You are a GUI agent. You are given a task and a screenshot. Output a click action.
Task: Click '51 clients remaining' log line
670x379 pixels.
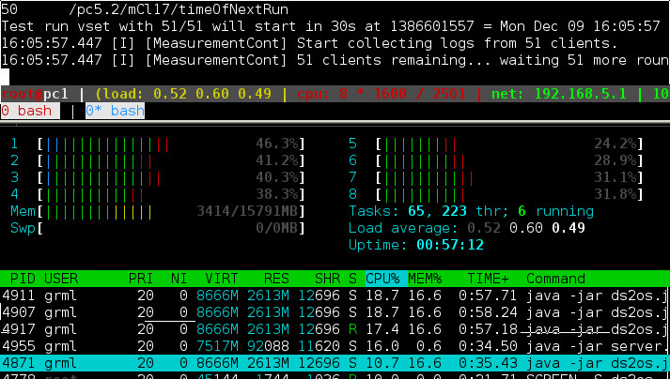click(x=335, y=60)
